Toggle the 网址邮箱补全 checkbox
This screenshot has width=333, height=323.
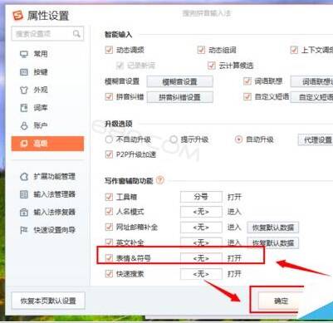[x=109, y=228]
